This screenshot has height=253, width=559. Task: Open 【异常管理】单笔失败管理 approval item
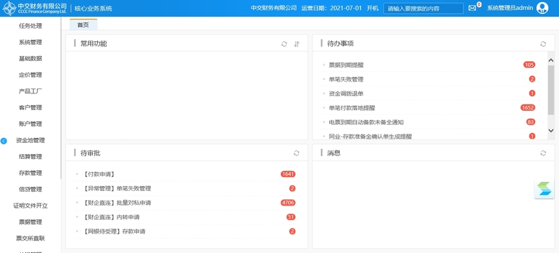pos(117,189)
